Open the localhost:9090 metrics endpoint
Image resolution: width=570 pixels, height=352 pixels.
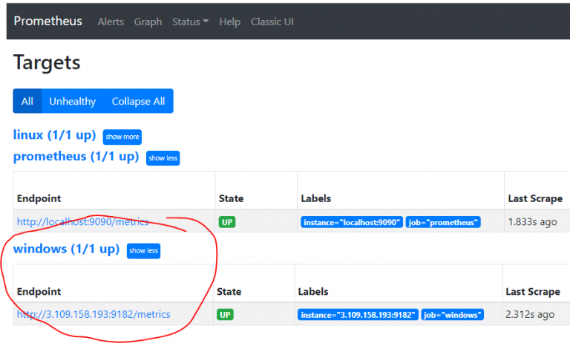click(x=82, y=221)
